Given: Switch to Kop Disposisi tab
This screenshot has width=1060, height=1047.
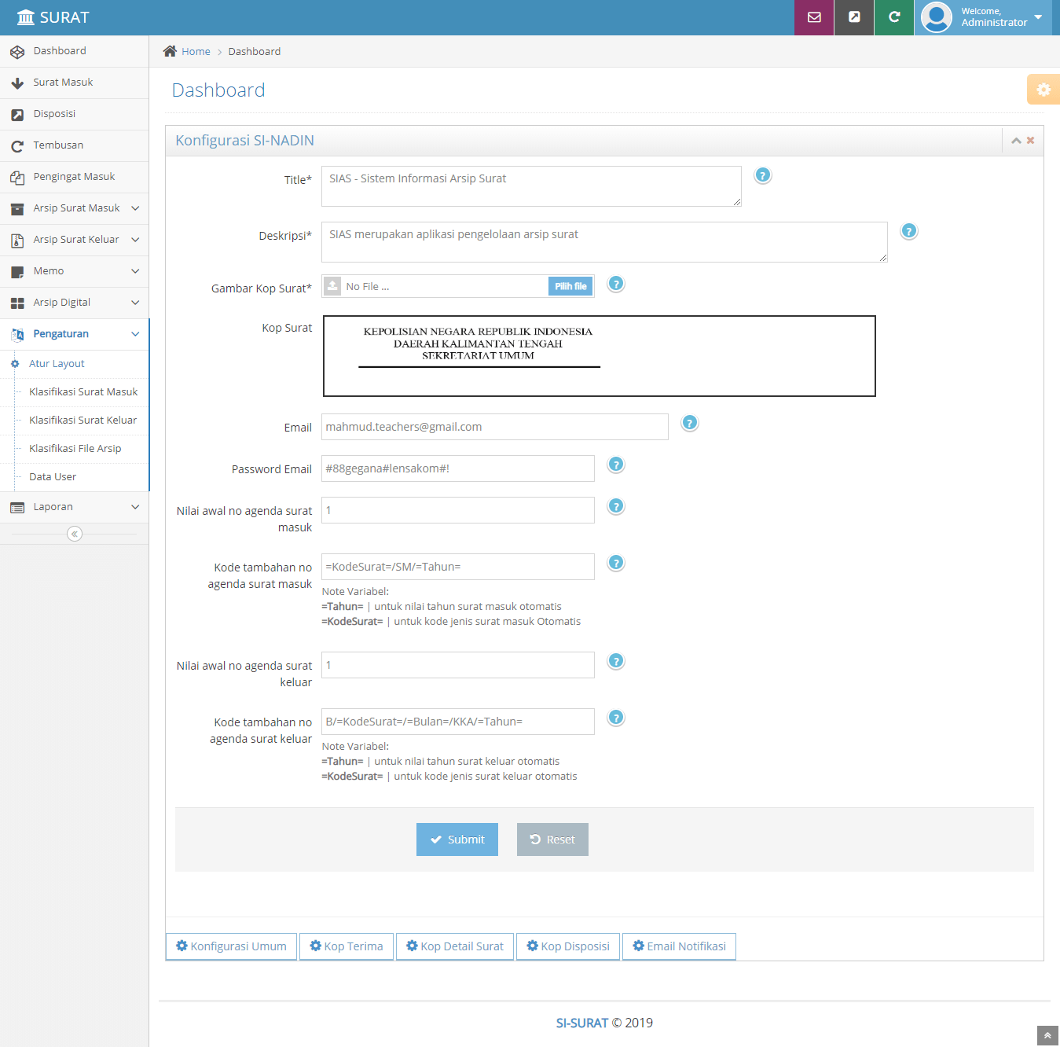Looking at the screenshot, I should click(x=568, y=946).
